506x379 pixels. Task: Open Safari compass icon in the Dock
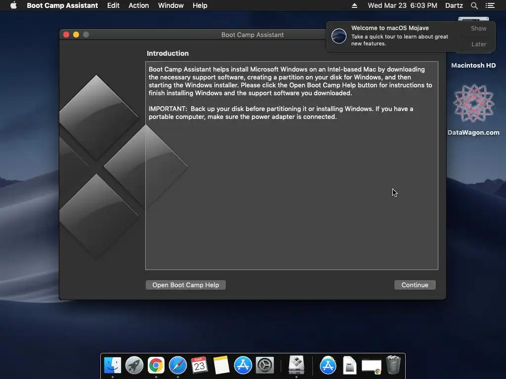pos(178,365)
